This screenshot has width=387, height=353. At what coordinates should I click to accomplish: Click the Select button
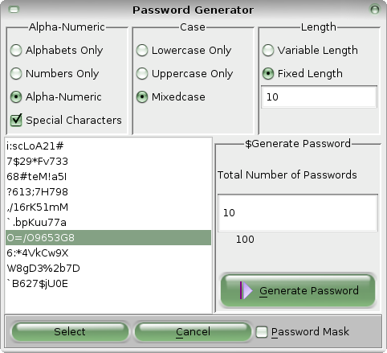[x=70, y=332]
